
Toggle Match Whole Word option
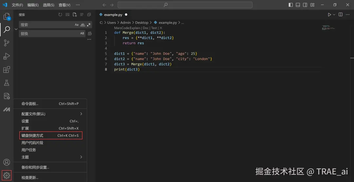(83, 25)
